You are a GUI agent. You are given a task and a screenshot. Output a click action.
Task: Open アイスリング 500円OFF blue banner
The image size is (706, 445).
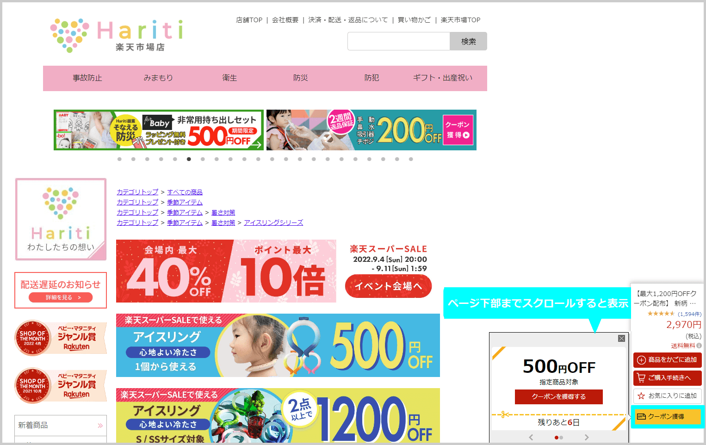(278, 346)
